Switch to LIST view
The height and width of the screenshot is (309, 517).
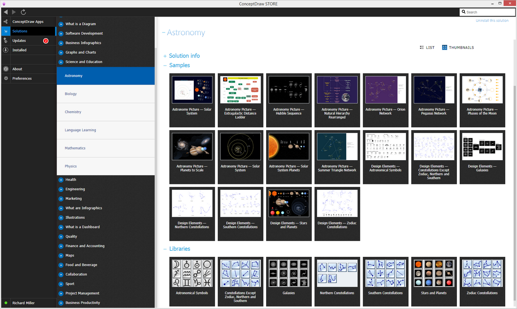(427, 48)
